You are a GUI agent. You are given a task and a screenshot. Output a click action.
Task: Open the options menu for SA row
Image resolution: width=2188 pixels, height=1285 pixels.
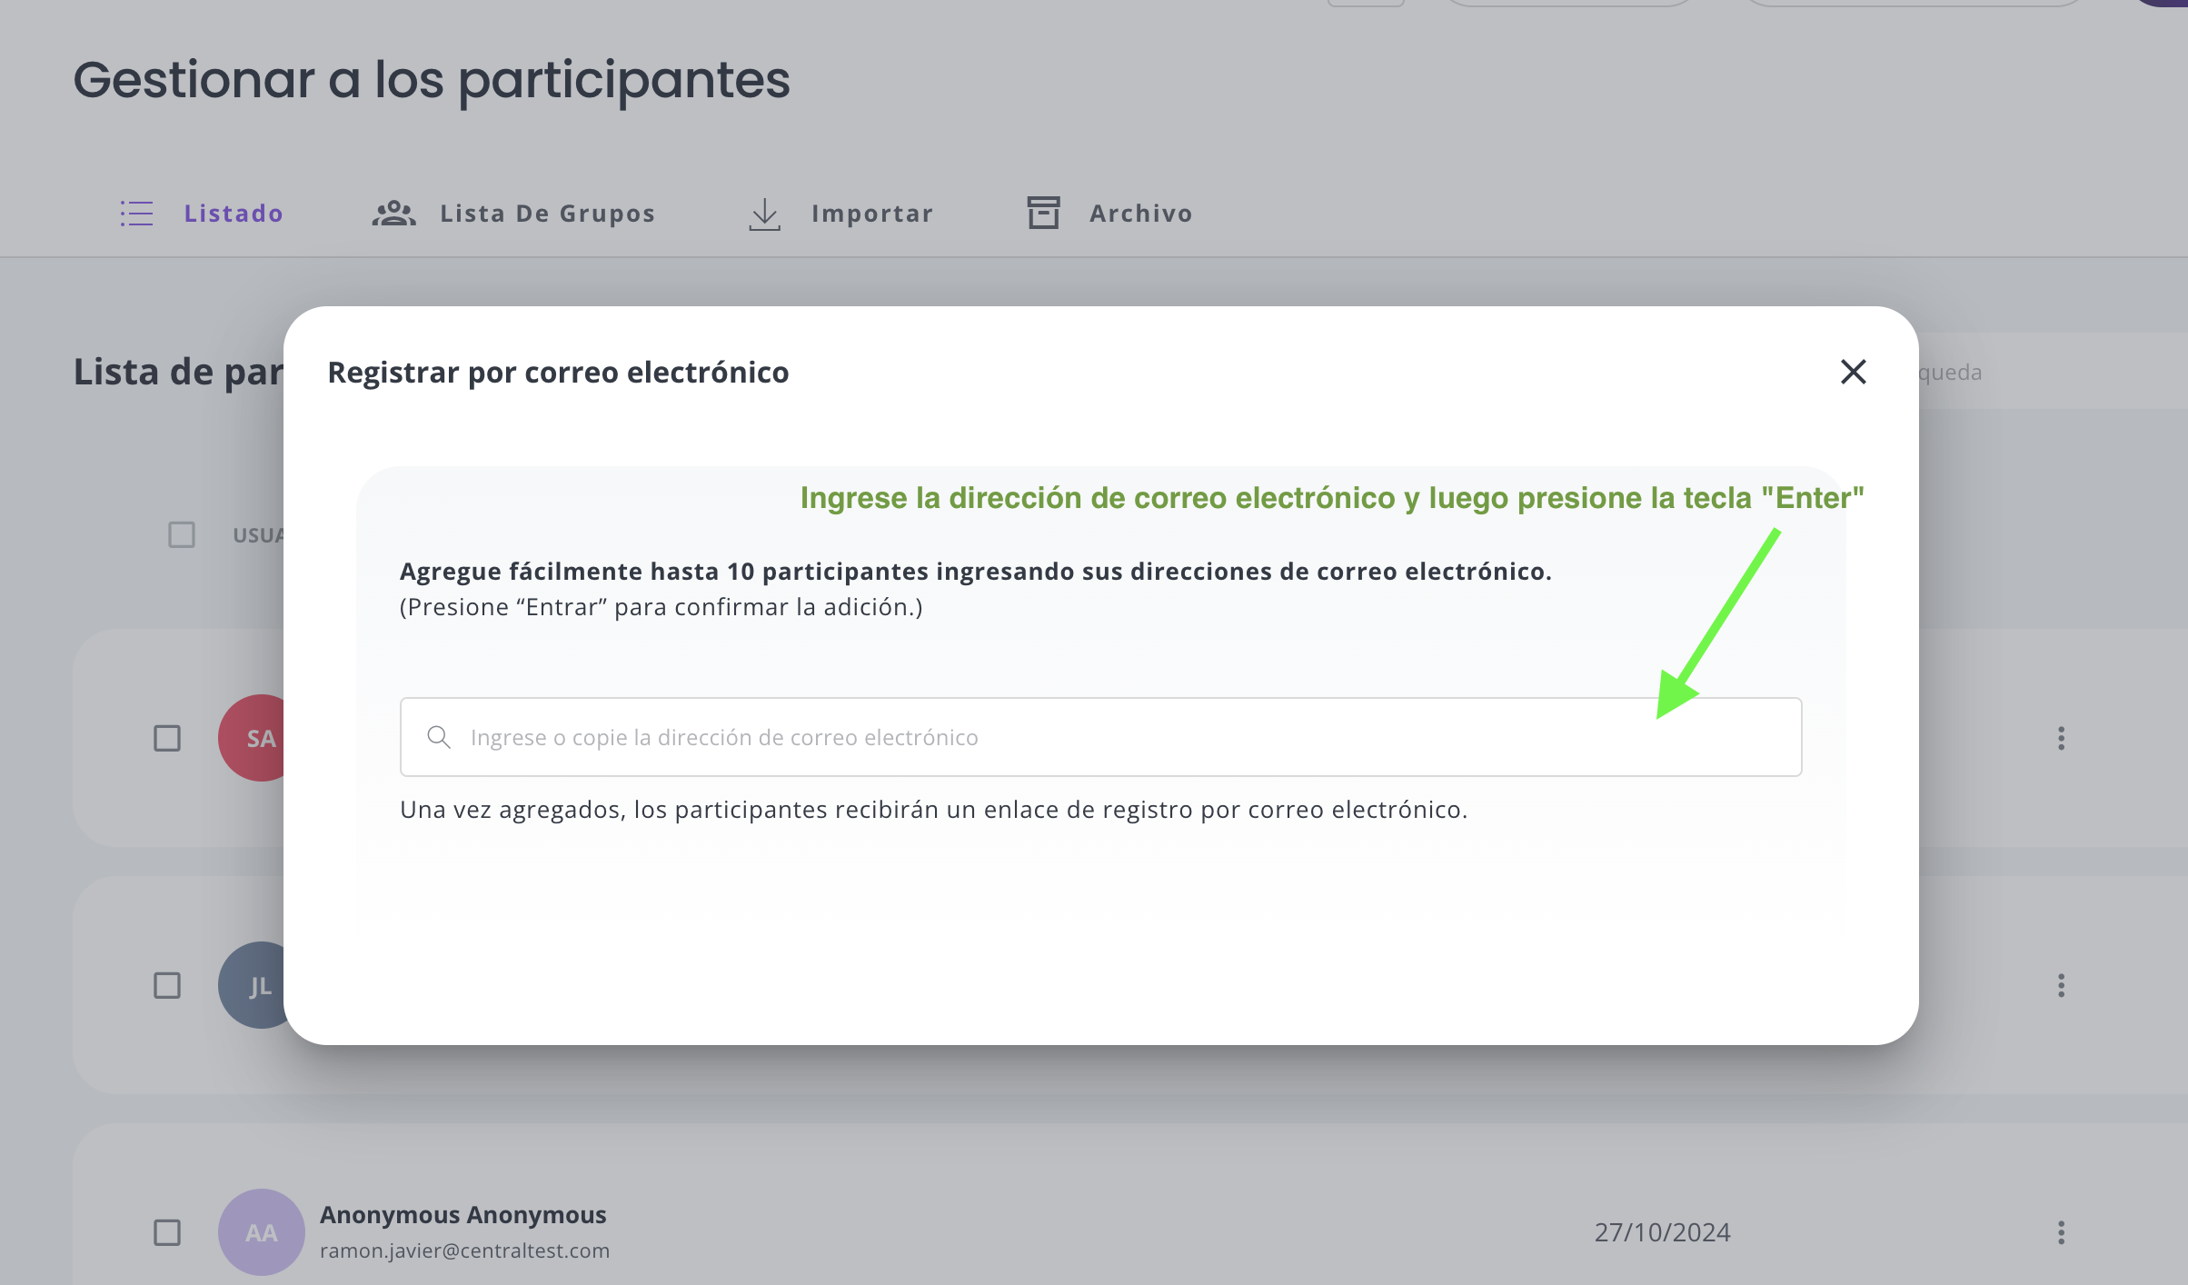pyautogui.click(x=2061, y=738)
